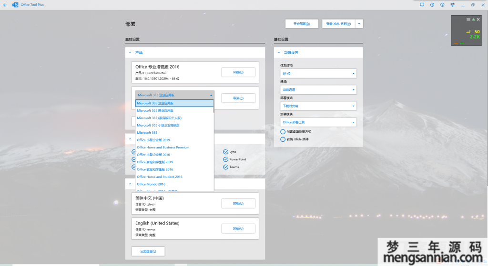Image resolution: width=488 pixels, height=266 pixels.
Task: Open the 部署模式 dropdown showing 下载时安装
Action: click(x=318, y=106)
